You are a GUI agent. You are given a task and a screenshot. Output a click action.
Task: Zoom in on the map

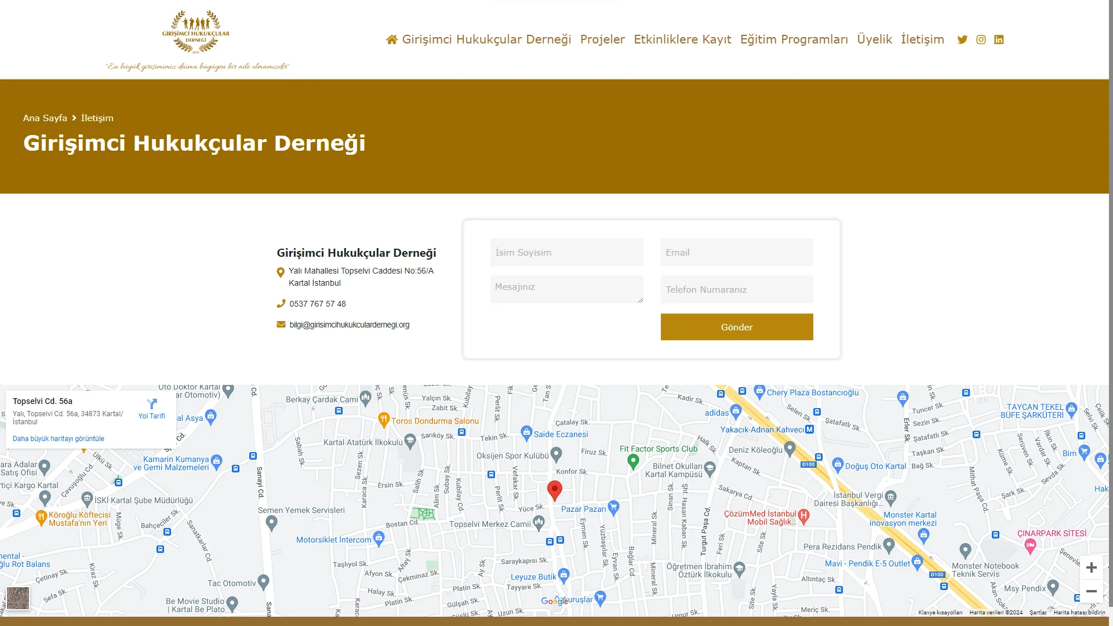pos(1091,567)
